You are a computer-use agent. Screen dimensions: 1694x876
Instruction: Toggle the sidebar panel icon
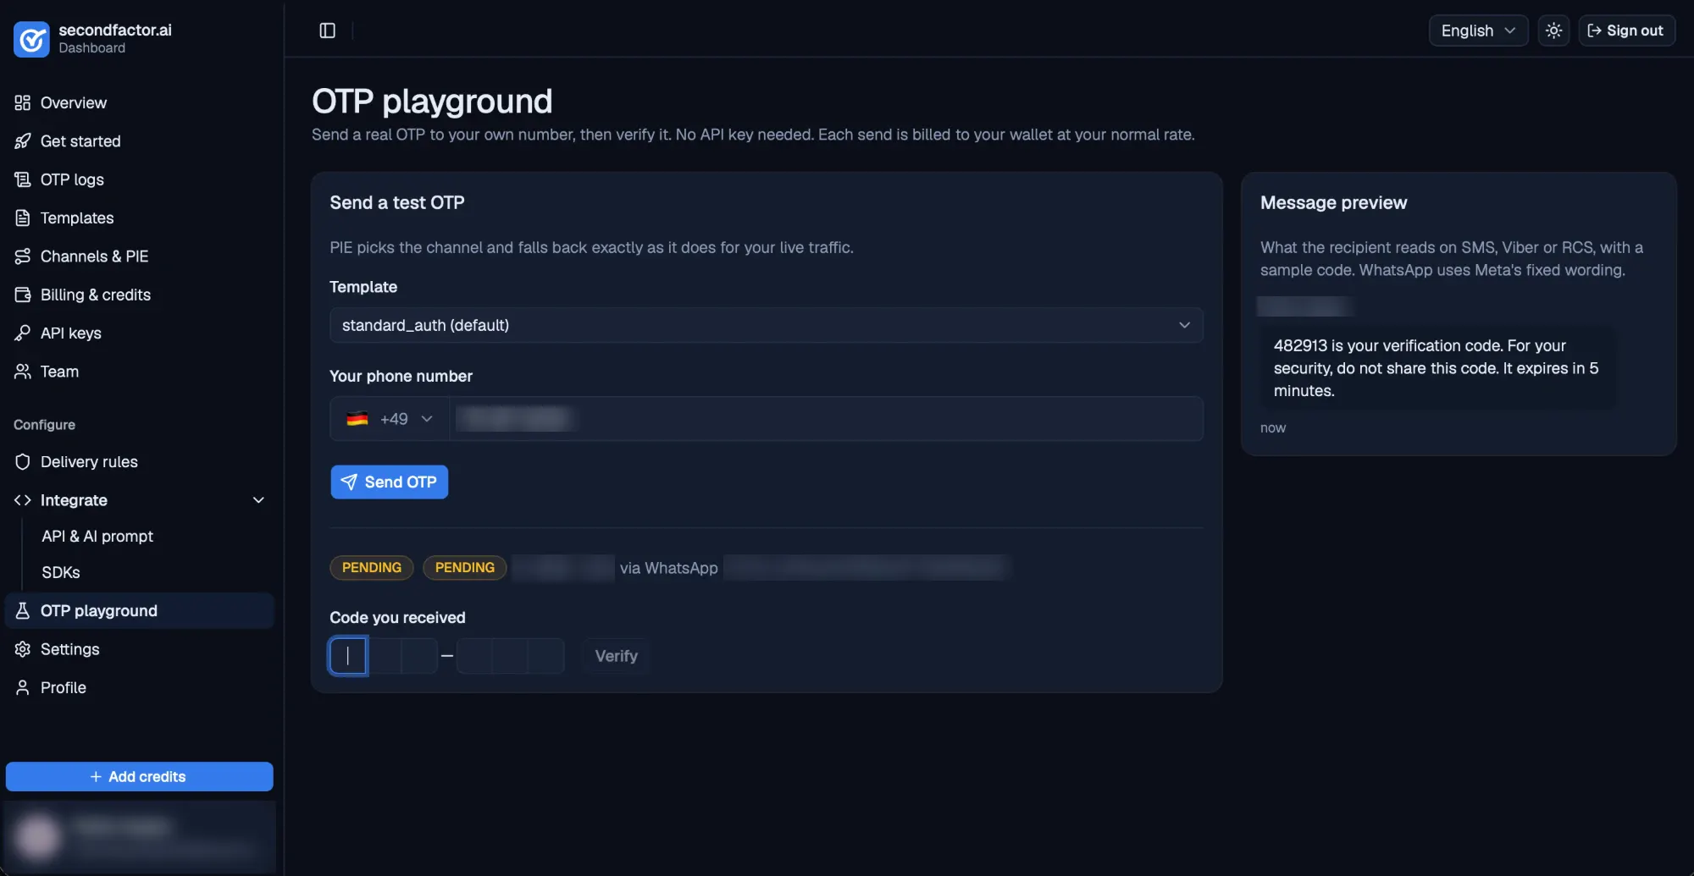coord(327,30)
